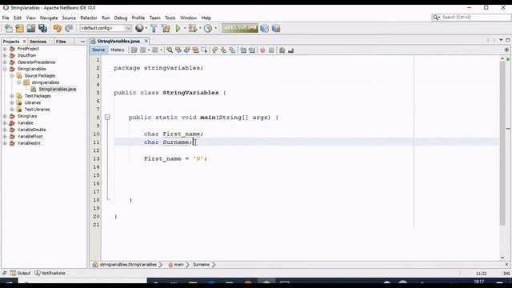Click the Previous Bookmark icon
The height and width of the screenshot is (288, 512).
[x=214, y=50]
